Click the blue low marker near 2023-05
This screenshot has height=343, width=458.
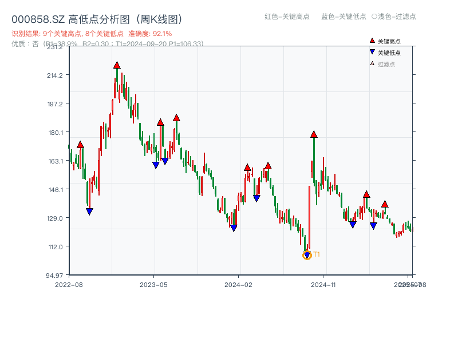point(156,165)
